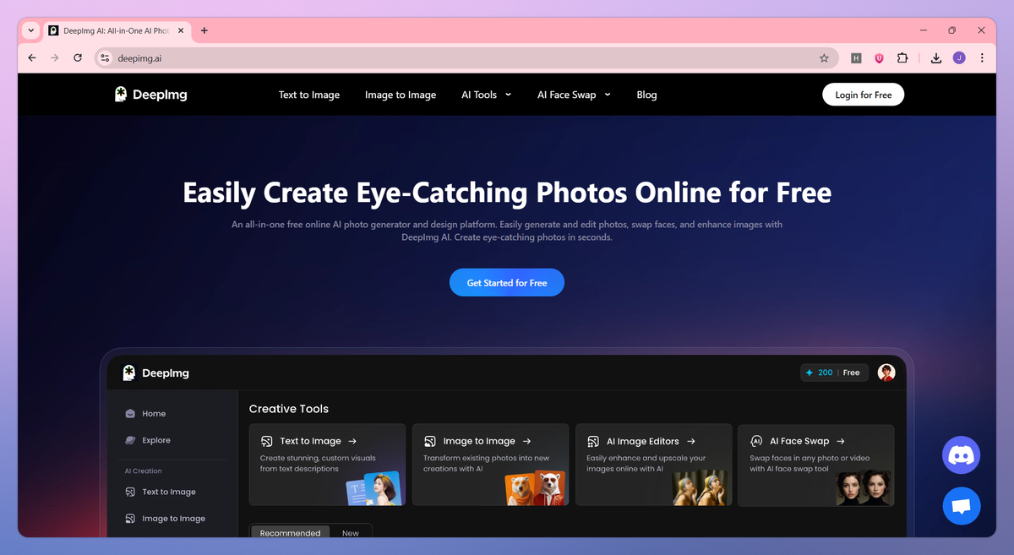This screenshot has height=555, width=1014.
Task: Go forward in browser history
Action: [55, 58]
